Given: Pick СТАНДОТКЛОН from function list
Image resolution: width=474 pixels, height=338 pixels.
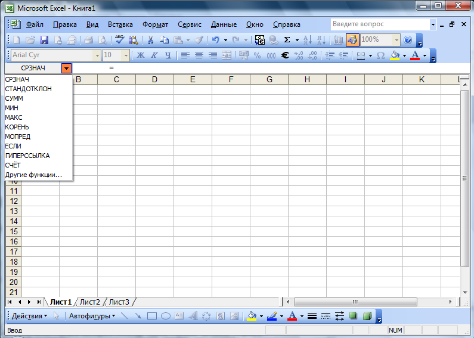Looking at the screenshot, I should coord(38,89).
